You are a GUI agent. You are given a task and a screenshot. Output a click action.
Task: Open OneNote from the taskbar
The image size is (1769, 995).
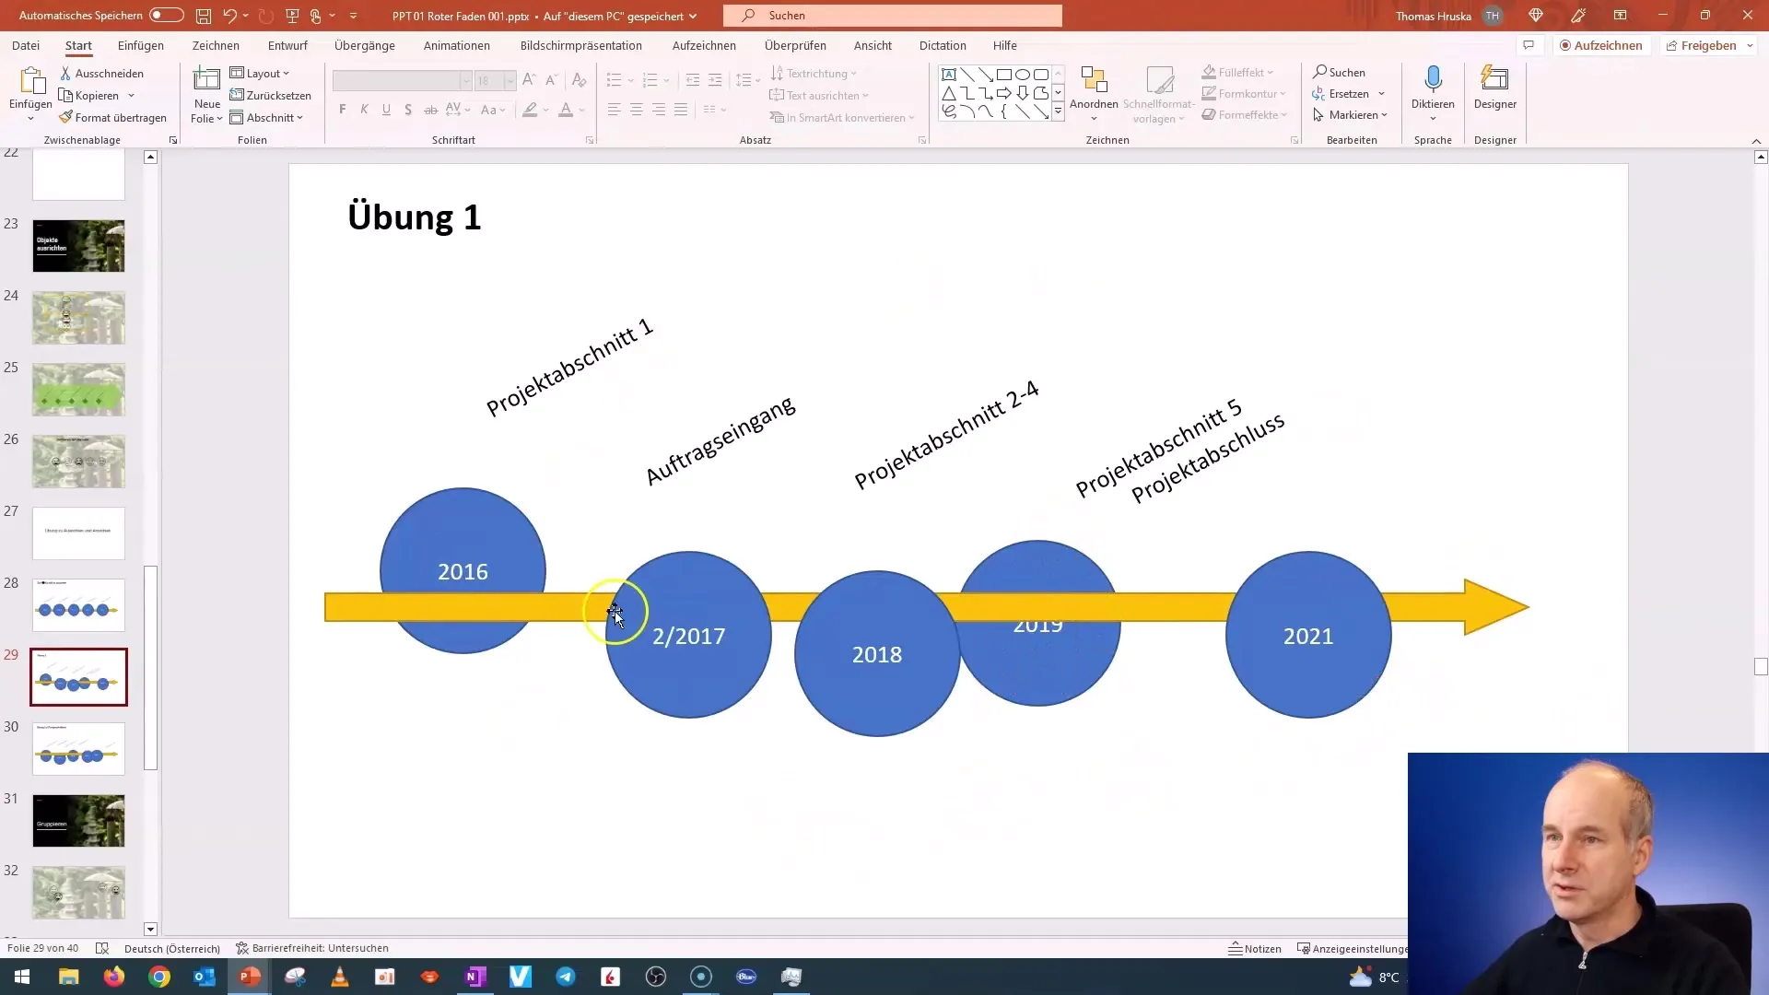pos(475,977)
